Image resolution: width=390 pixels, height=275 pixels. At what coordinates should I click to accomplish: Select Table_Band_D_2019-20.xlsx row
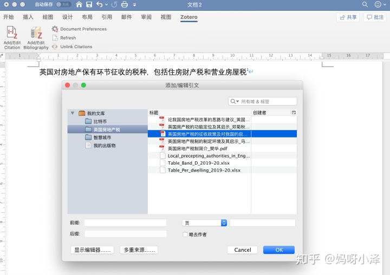click(222, 163)
